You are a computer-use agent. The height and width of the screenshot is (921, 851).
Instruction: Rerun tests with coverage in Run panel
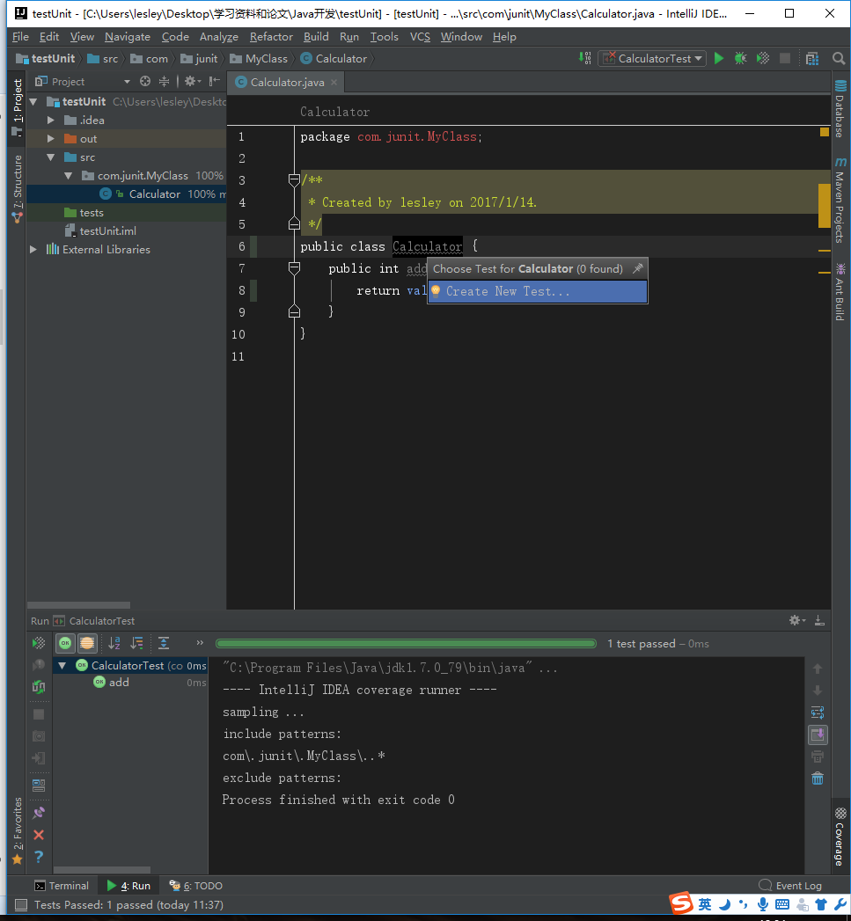click(x=39, y=643)
